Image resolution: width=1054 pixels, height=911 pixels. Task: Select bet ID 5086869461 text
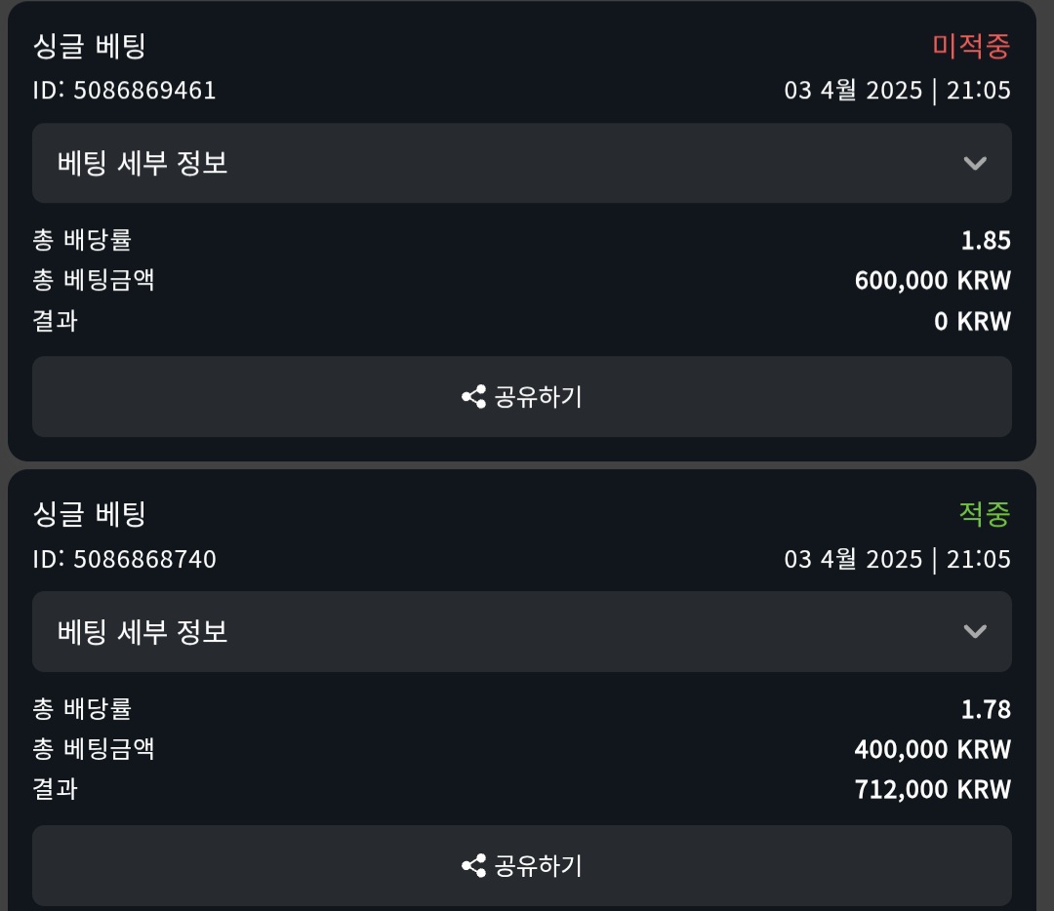coord(125,91)
